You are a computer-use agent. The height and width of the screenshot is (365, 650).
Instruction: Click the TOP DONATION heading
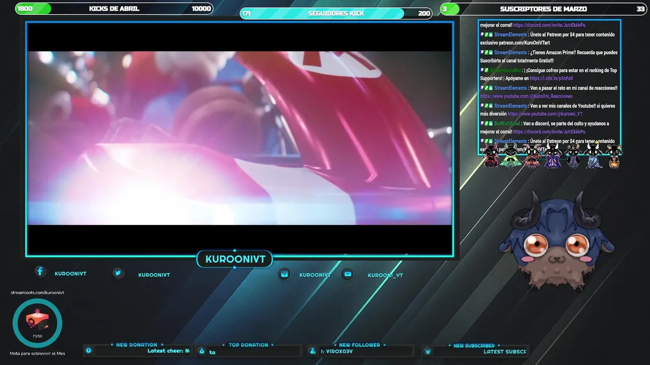[x=248, y=345]
